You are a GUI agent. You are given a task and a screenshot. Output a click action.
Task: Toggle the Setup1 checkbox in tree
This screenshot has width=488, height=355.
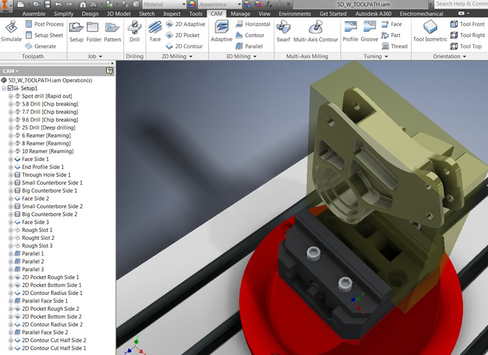pyautogui.click(x=10, y=88)
